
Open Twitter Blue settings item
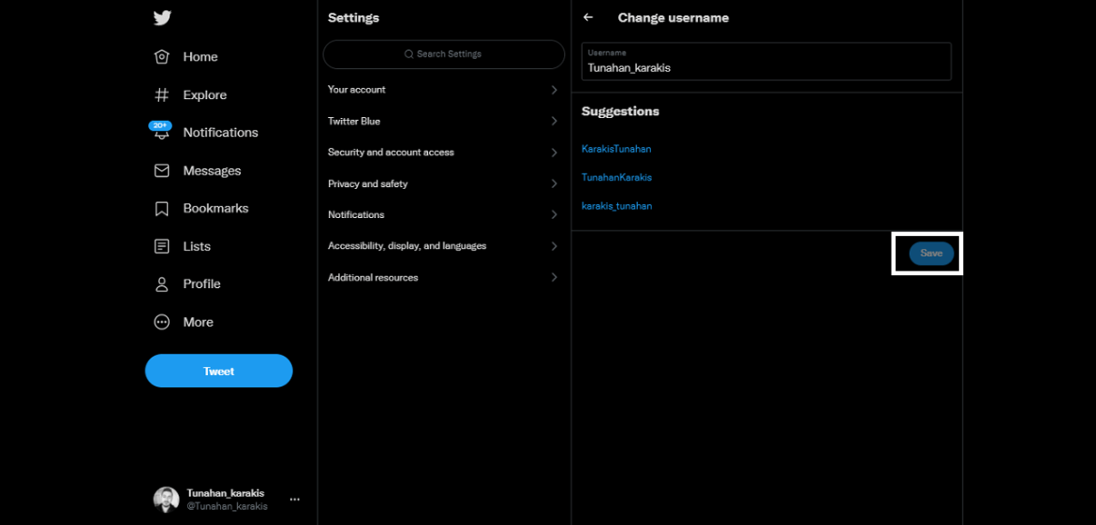coord(443,122)
